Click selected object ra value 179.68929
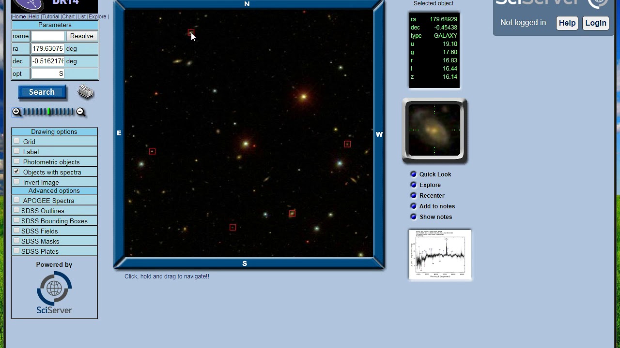 click(443, 19)
